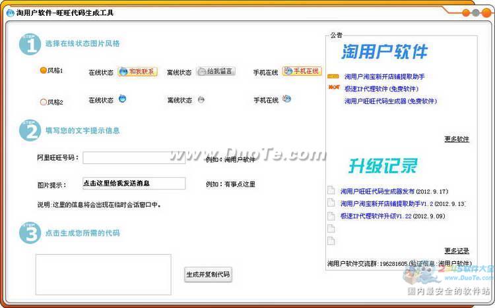Click the 说明 note about temporary chat window
This screenshot has width=495, height=308.
pyautogui.click(x=99, y=205)
